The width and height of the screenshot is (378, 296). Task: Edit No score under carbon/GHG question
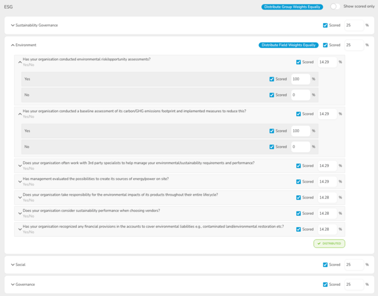[300, 147]
